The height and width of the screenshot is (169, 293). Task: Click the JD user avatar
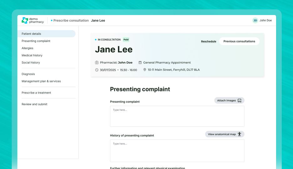tap(255, 20)
